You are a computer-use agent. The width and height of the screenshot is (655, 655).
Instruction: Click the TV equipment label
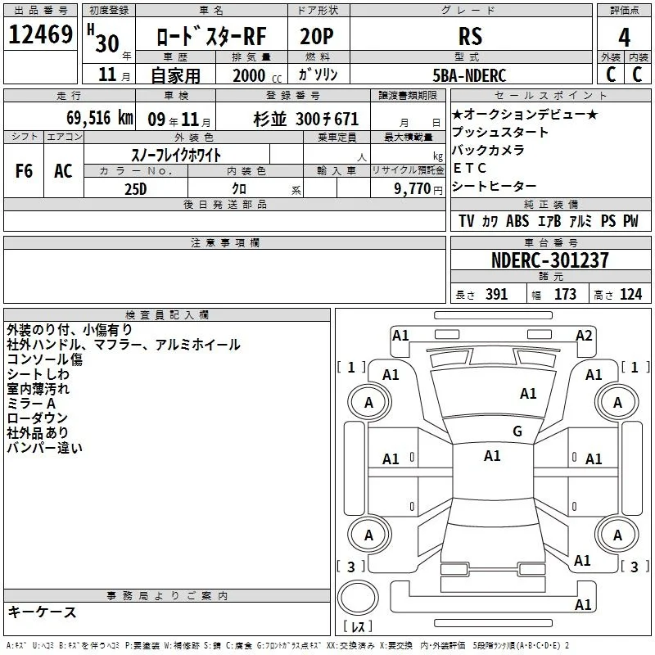tap(466, 221)
